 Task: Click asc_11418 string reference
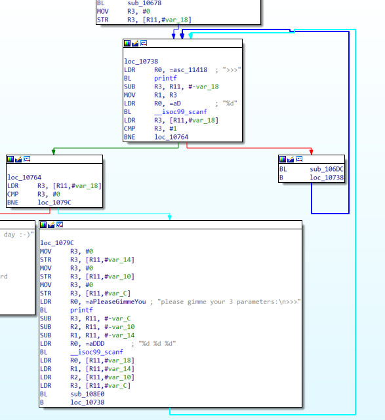[188, 70]
